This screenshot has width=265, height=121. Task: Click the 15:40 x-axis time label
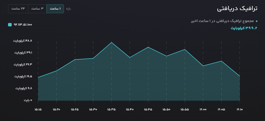[x=130, y=109]
